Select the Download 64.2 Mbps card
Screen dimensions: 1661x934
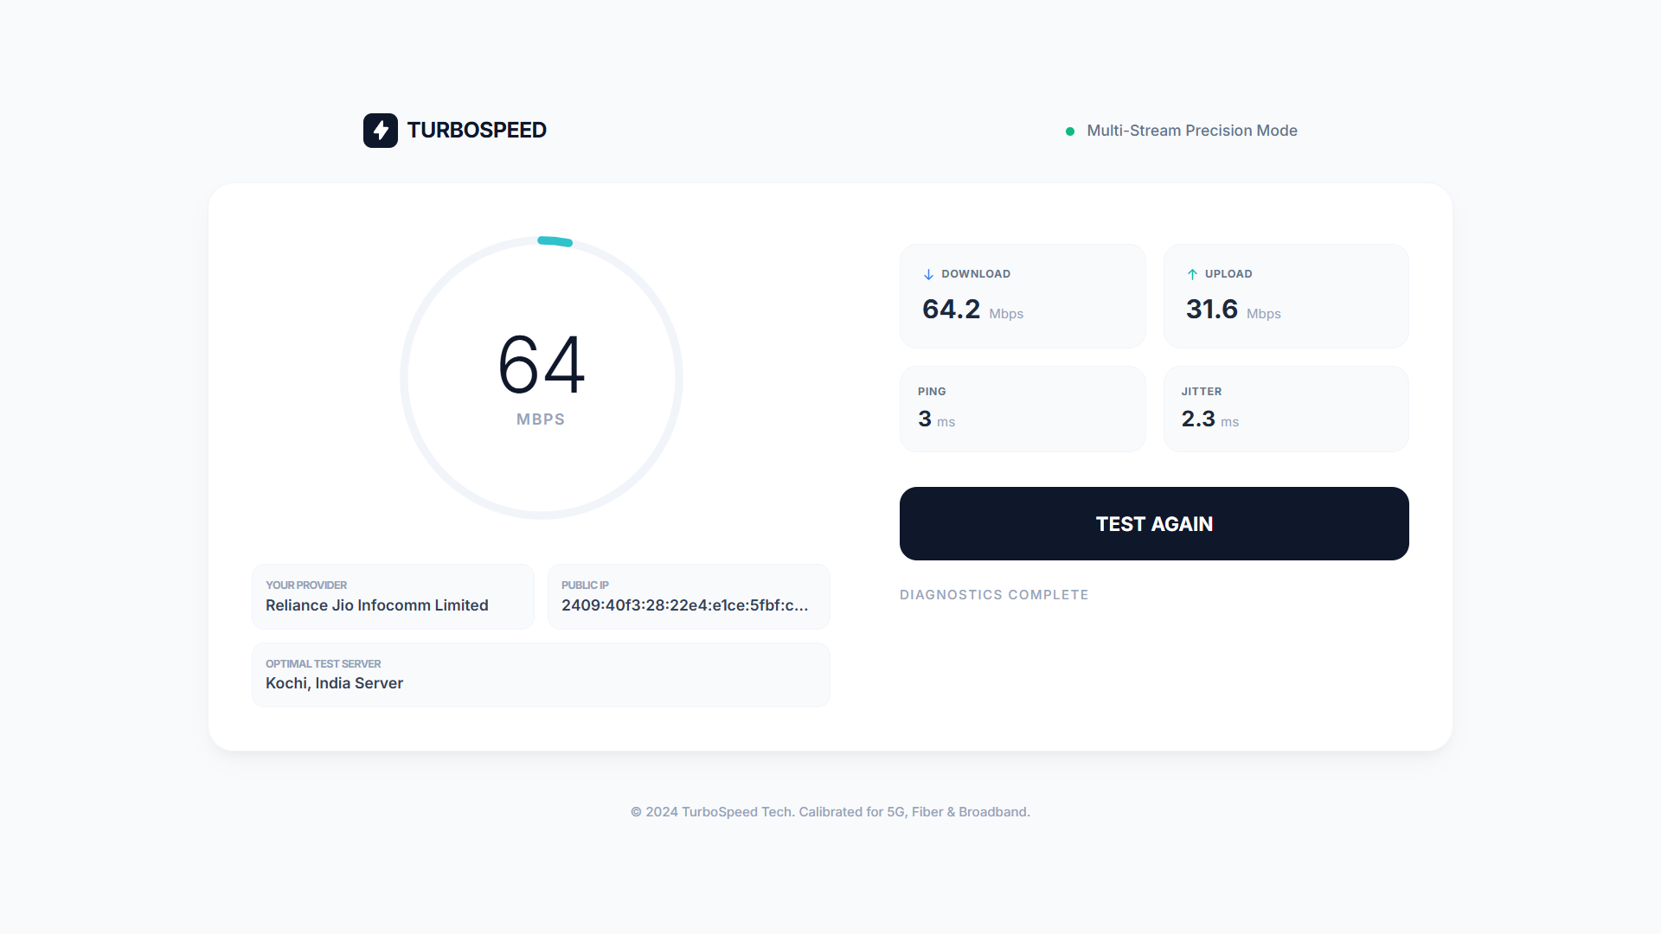point(1022,296)
